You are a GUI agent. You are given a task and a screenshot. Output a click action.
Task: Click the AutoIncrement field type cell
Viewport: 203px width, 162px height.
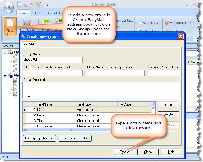click(97, 110)
